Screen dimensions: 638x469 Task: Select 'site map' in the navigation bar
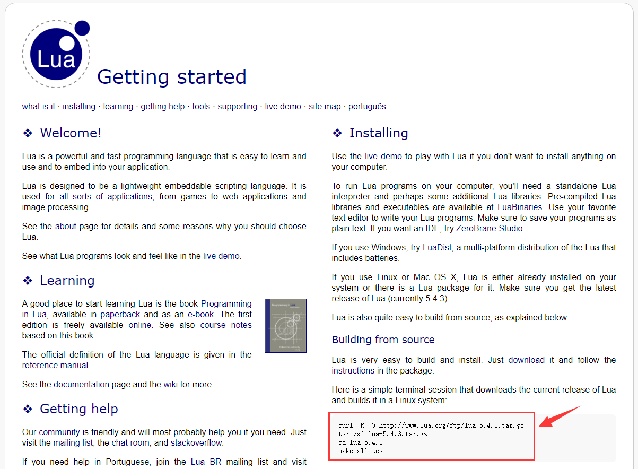(325, 106)
